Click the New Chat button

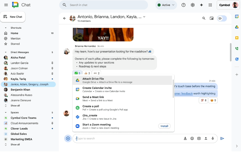(x=13, y=17)
